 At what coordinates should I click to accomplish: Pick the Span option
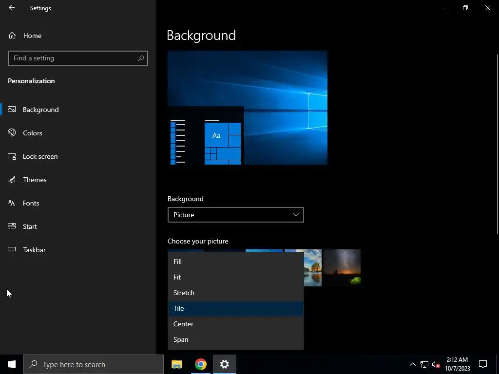coord(235,339)
